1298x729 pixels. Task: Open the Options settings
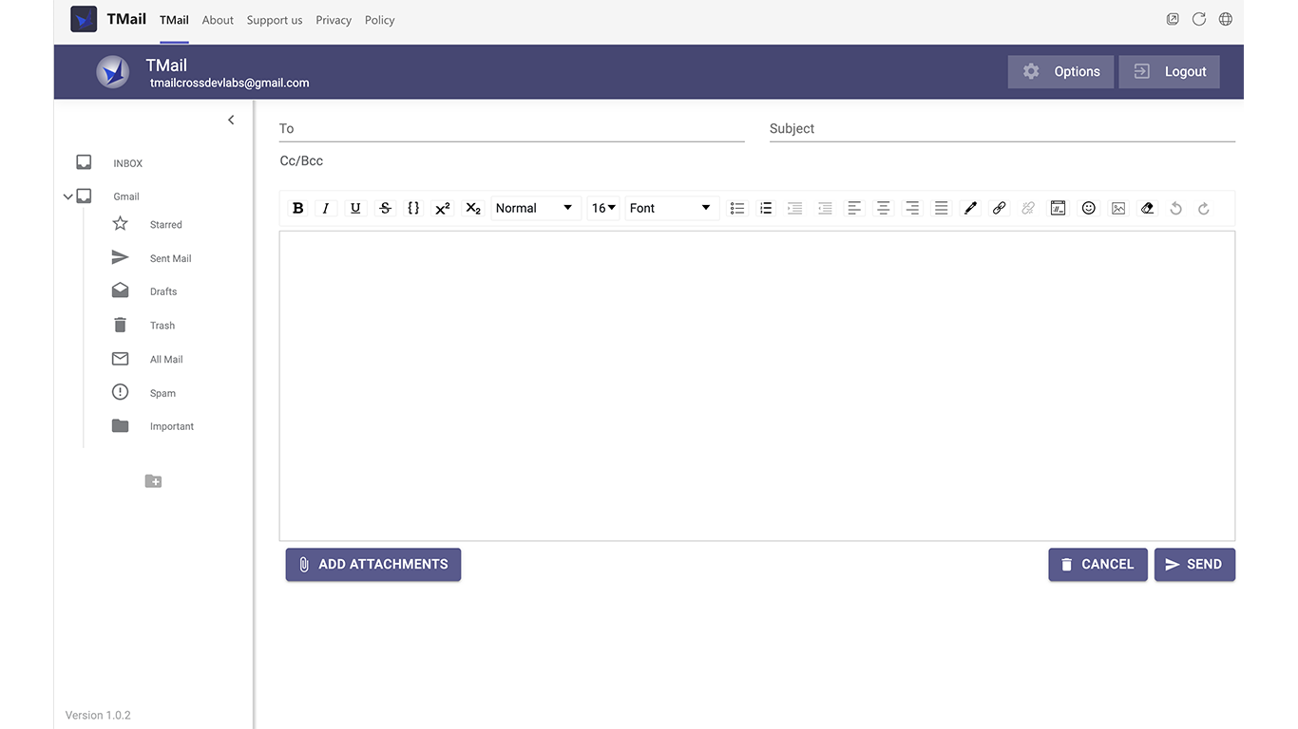(x=1060, y=71)
